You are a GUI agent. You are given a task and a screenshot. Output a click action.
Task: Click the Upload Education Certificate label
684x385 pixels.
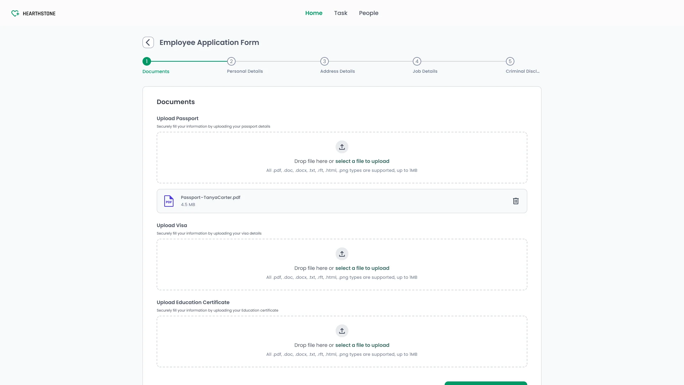pyautogui.click(x=193, y=302)
